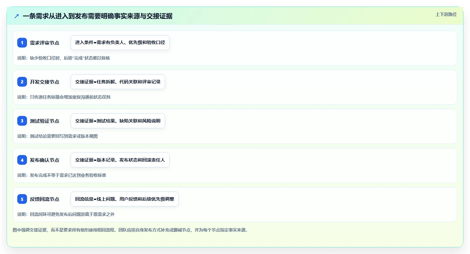Screen dimensions: 470x254
Task: Select the 反馈回流节点 step label
Action: [x=45, y=199]
